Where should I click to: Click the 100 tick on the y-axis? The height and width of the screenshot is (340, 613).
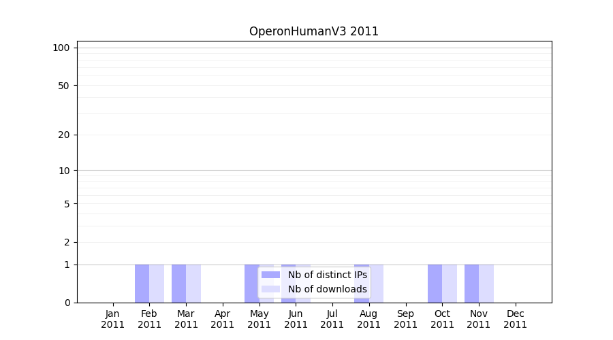tap(61, 48)
